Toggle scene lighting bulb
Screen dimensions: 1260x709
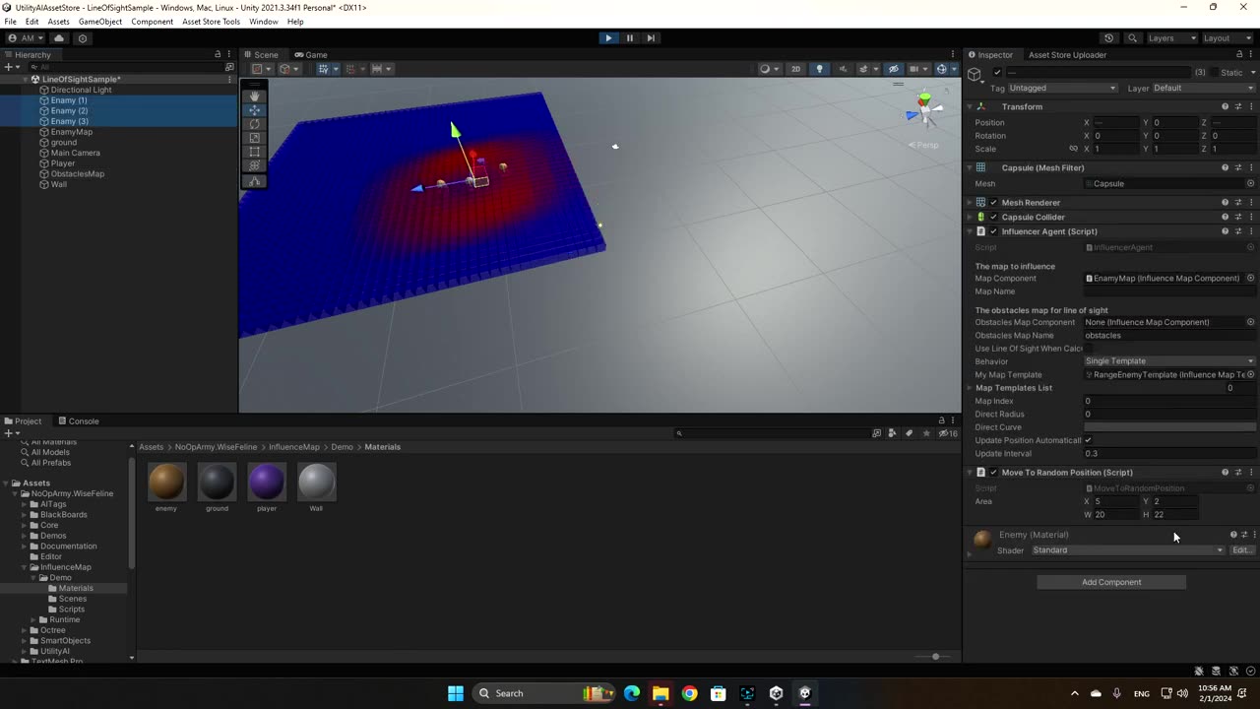pyautogui.click(x=819, y=69)
